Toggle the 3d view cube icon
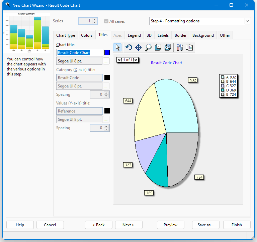The image size is (257, 242). point(168,48)
